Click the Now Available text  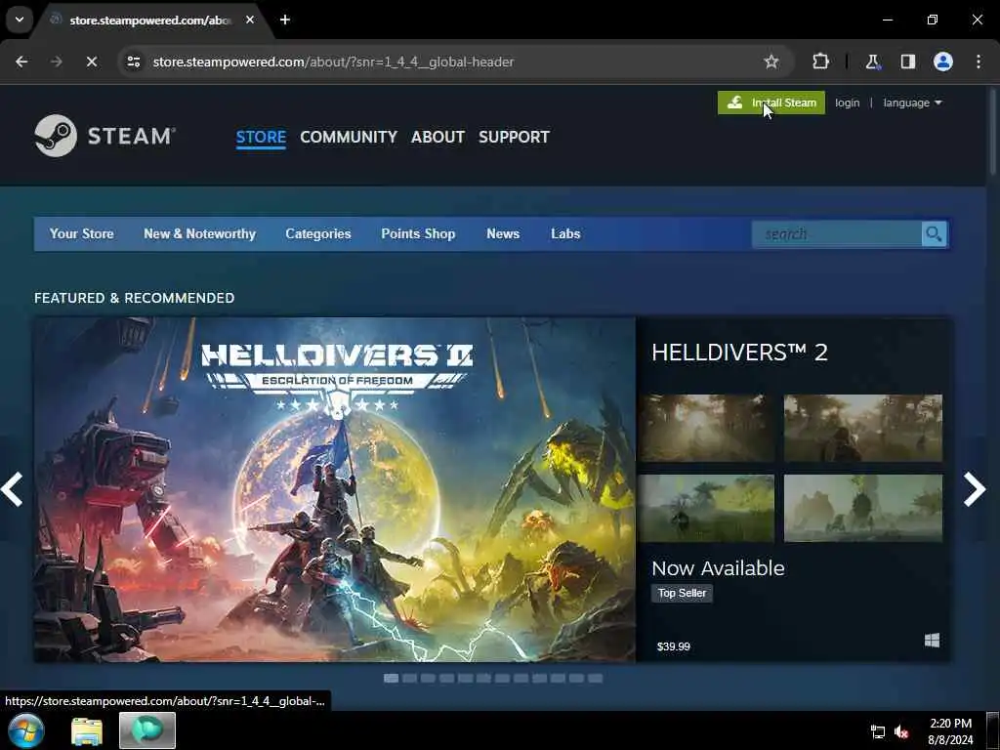click(718, 567)
